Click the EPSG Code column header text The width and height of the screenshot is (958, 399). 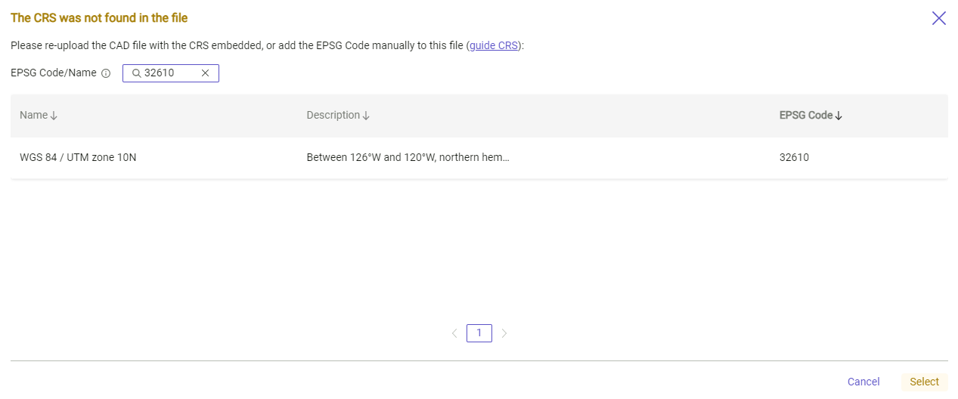click(805, 116)
